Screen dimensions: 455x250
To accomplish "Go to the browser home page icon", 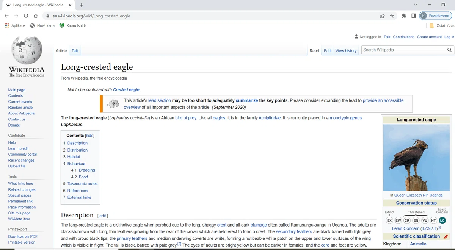I will click(36, 16).
